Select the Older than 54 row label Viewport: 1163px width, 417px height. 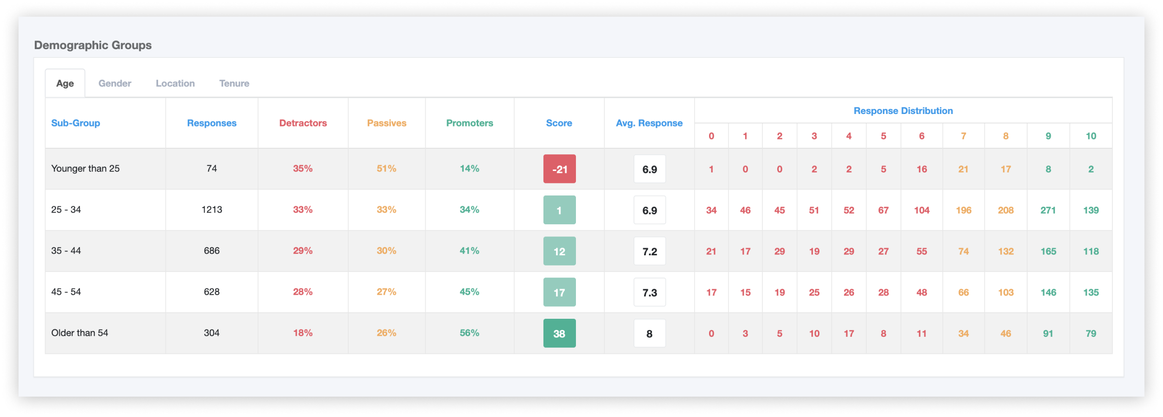[x=80, y=333]
